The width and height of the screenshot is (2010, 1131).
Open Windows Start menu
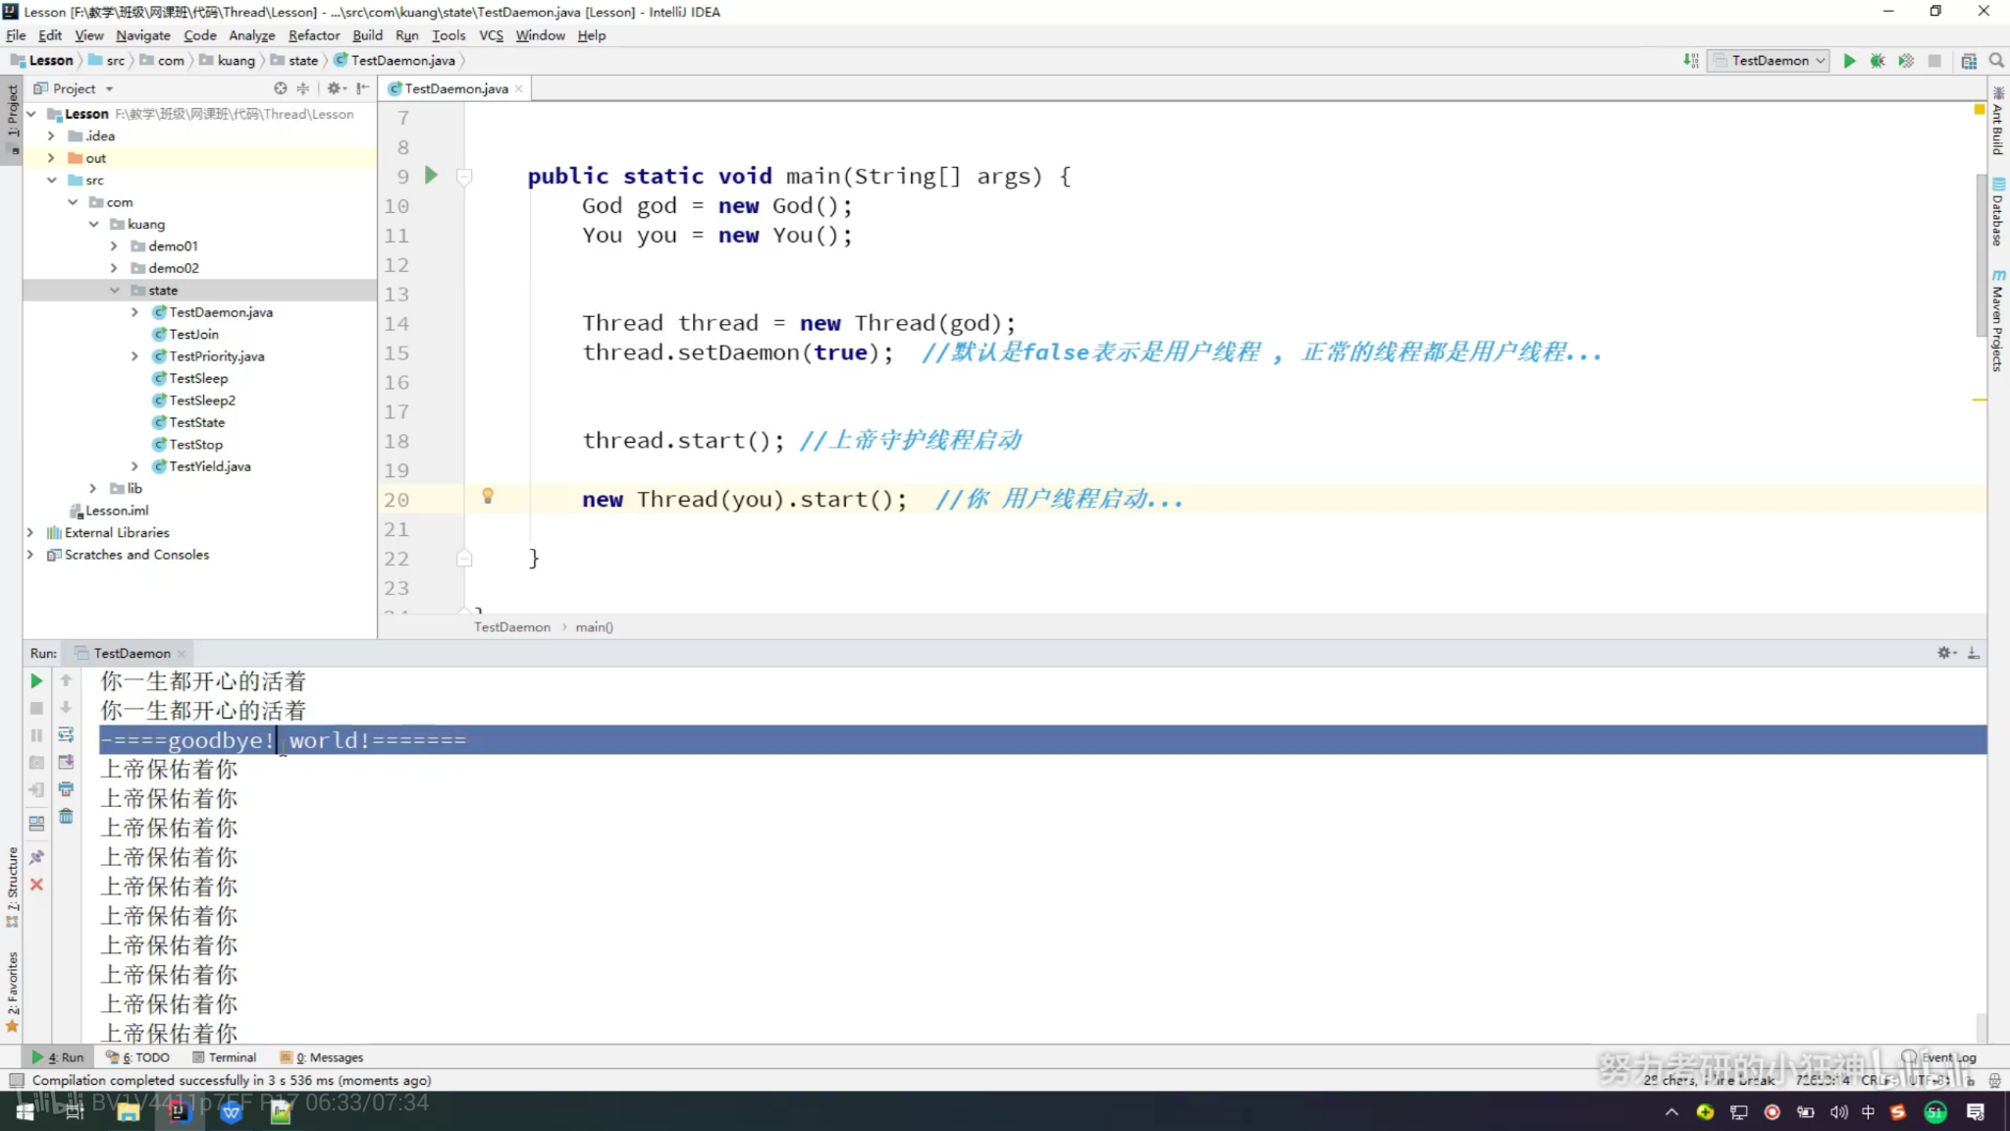25,1111
